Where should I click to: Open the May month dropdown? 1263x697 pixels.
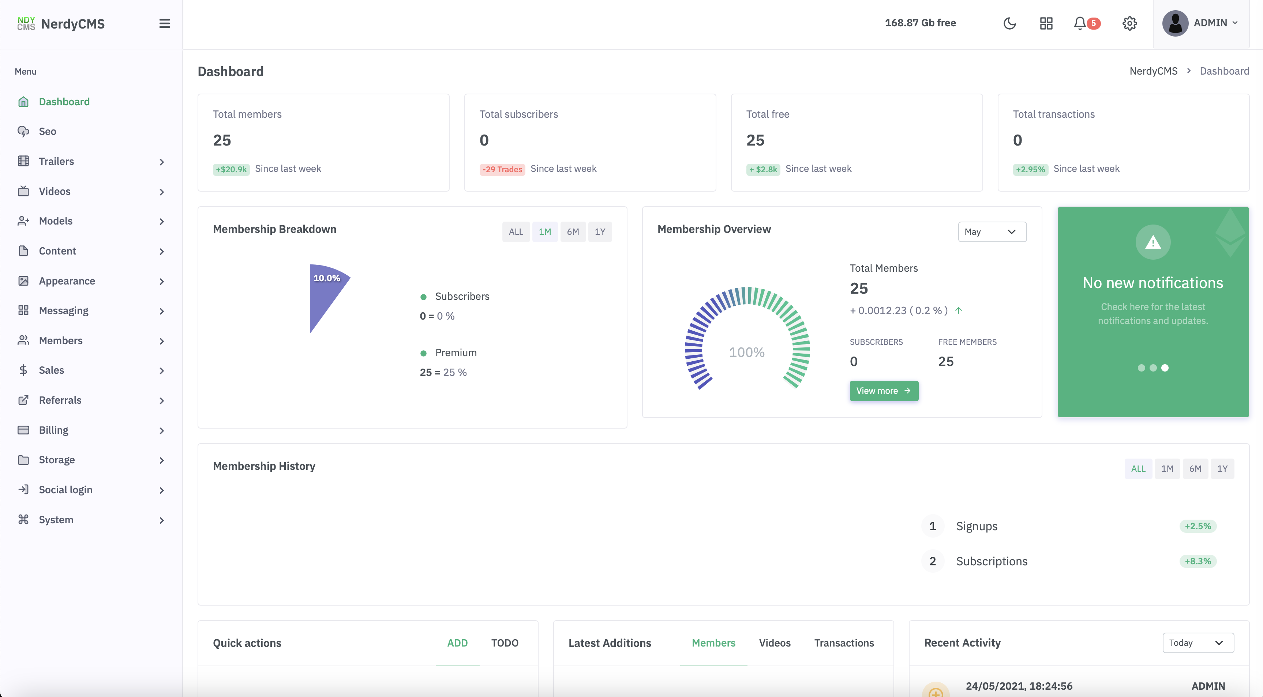[x=992, y=232]
